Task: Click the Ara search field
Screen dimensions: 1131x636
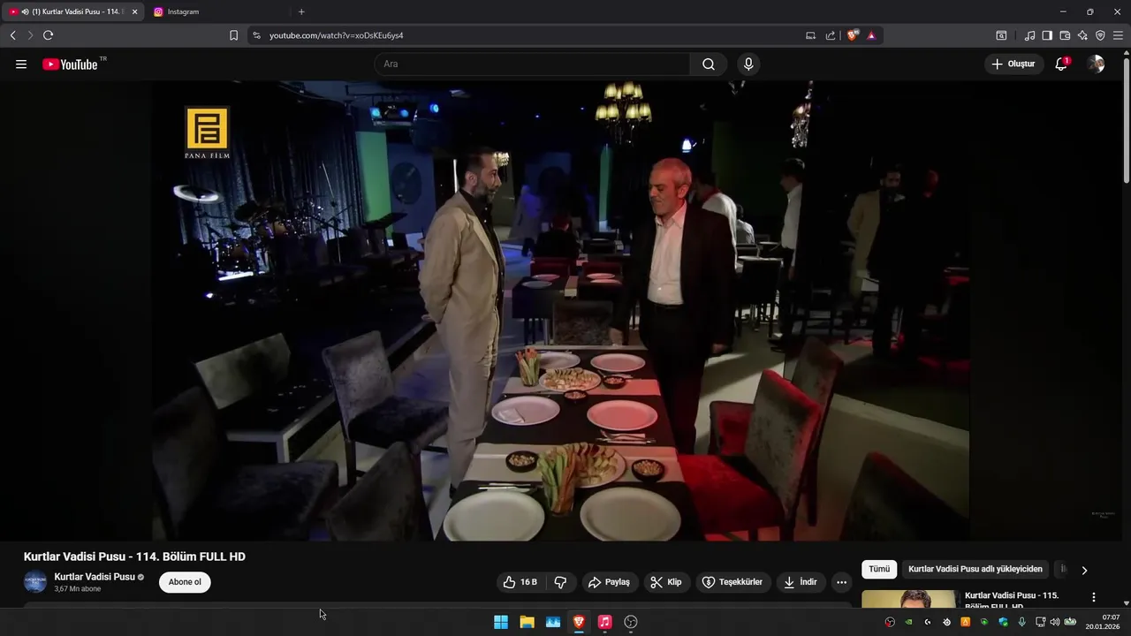Action: (x=532, y=64)
